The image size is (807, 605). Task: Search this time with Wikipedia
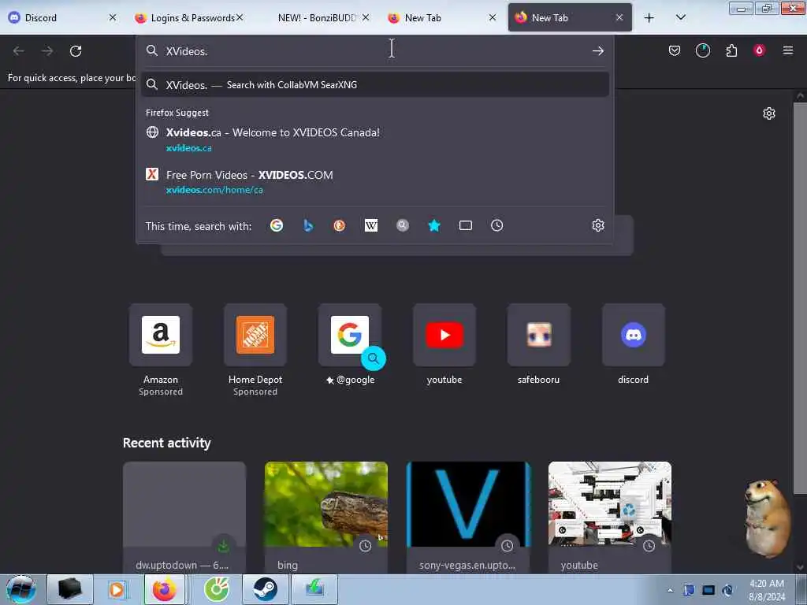(x=371, y=225)
